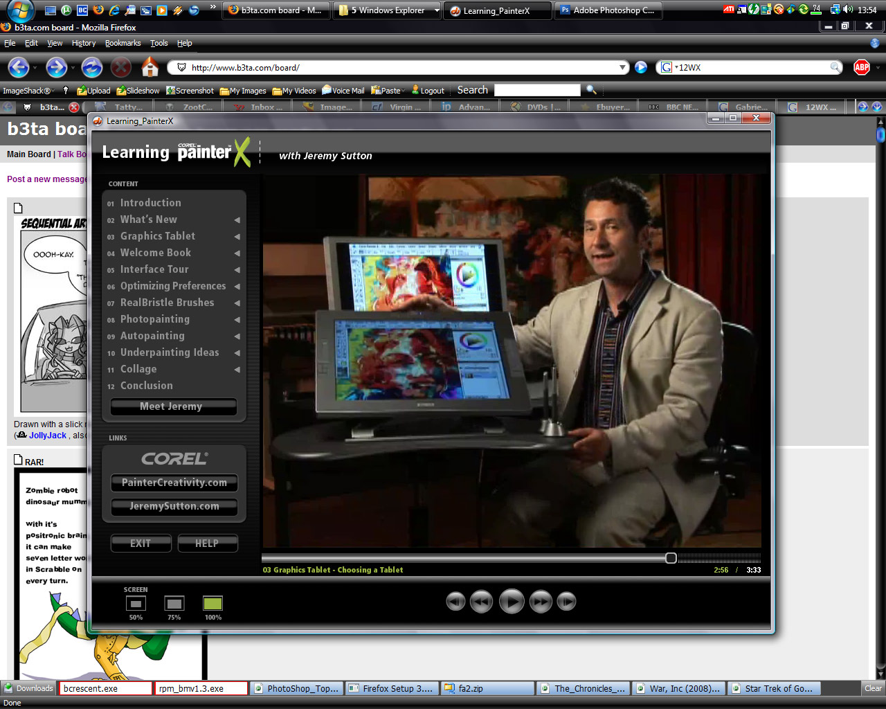Viewport: 886px width, 709px height.
Task: Open the address bar history dropdown
Action: click(623, 67)
